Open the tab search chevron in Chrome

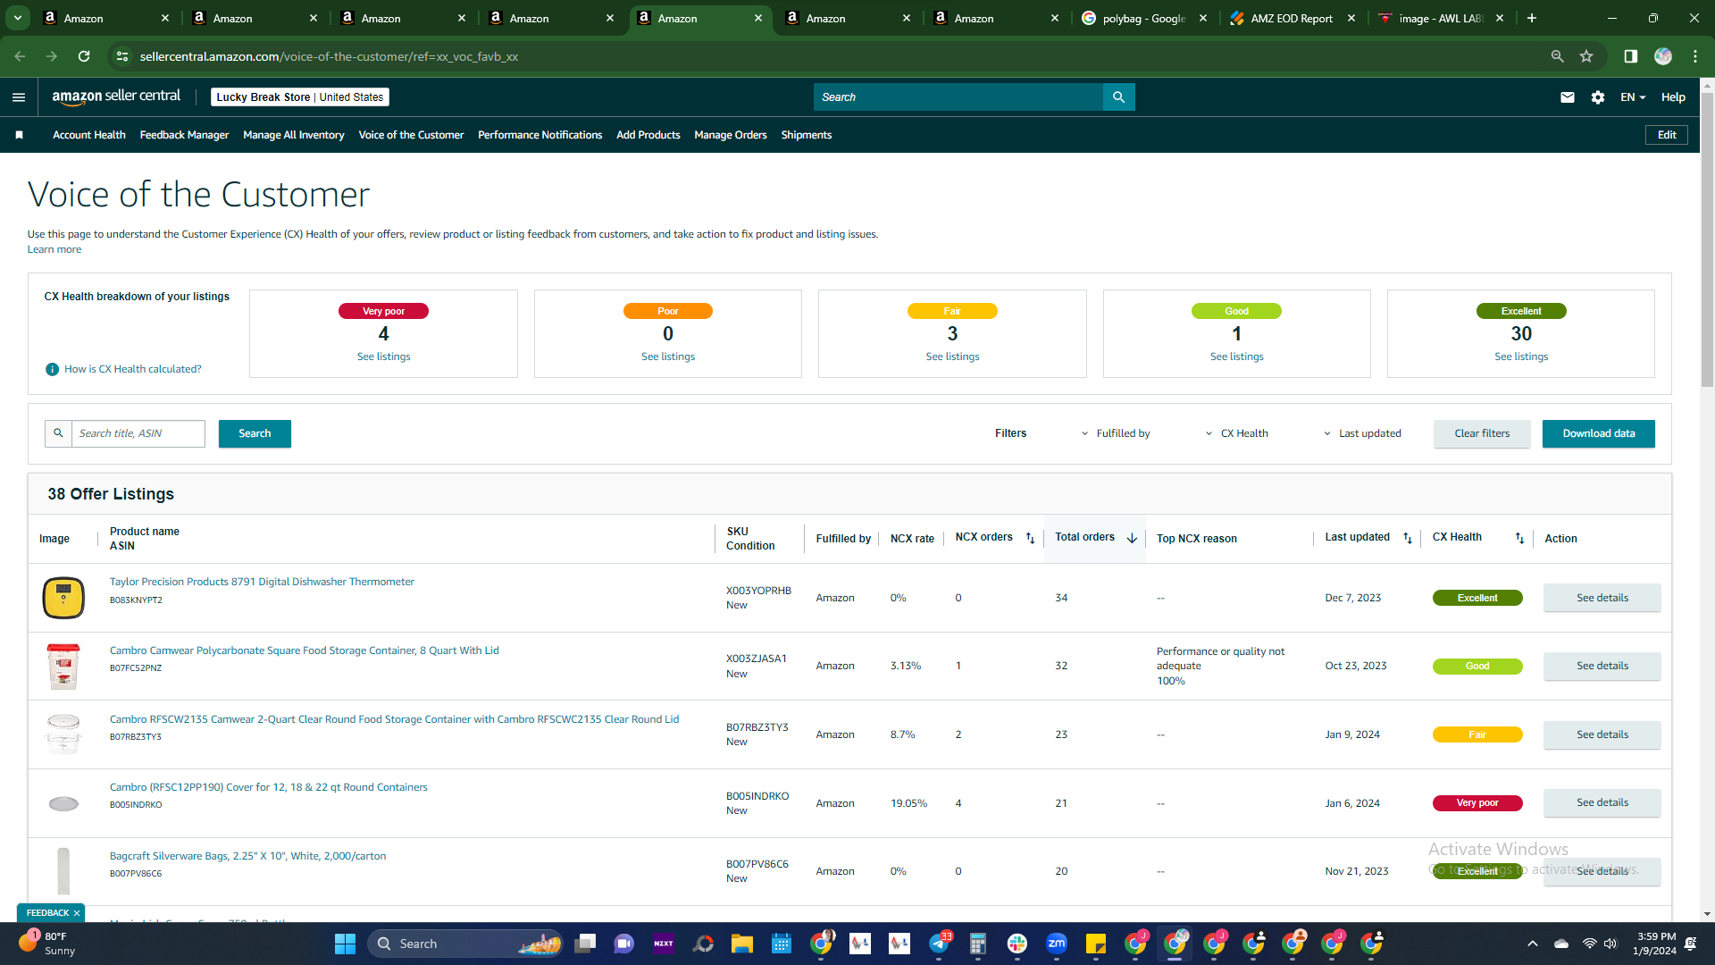coord(18,18)
